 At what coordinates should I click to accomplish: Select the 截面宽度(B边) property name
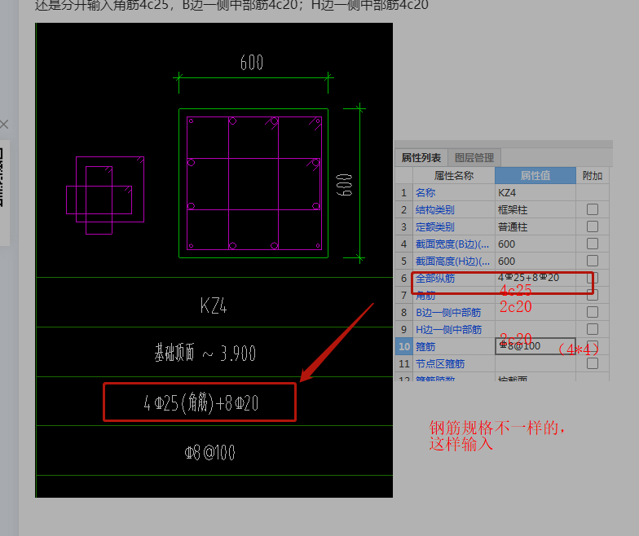pos(452,244)
